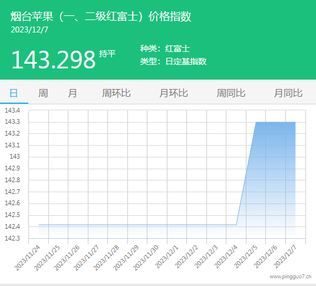Image resolution: width=316 pixels, height=286 pixels.
Task: Click the 类型: 日定基指数 label
Action: click(x=173, y=61)
